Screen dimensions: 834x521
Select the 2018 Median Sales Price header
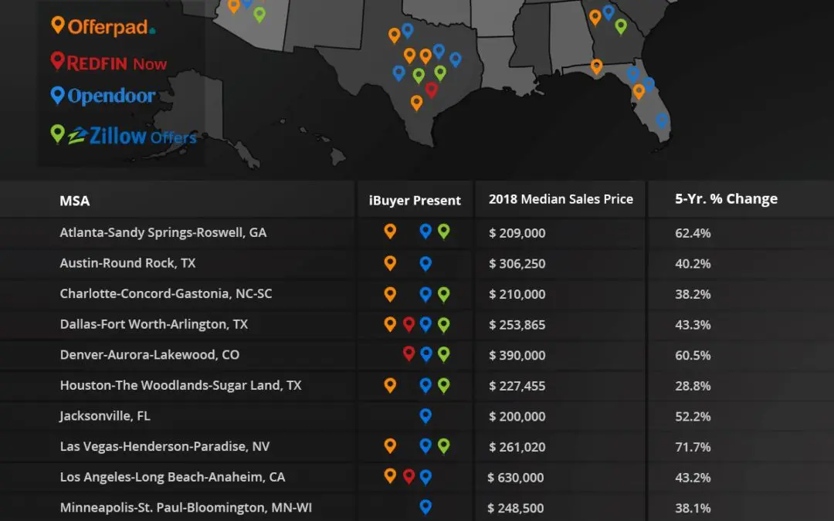point(561,199)
